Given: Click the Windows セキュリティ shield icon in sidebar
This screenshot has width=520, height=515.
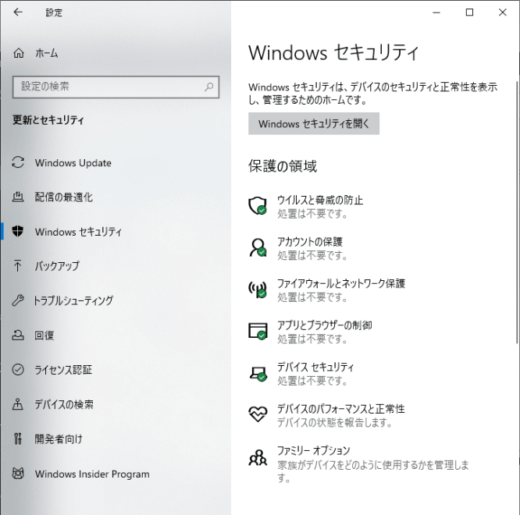Looking at the screenshot, I should (18, 231).
